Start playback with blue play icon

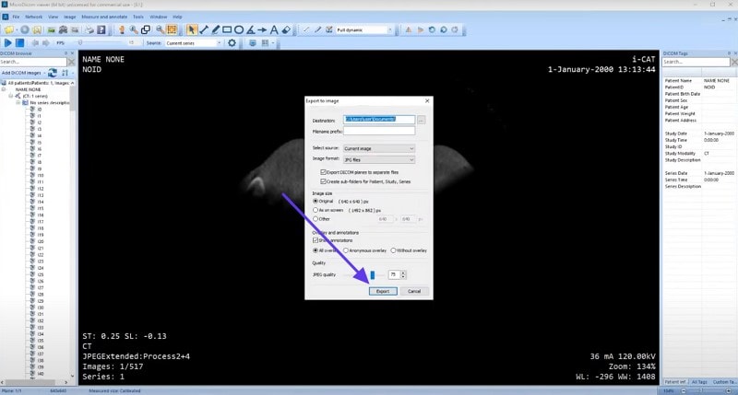pyautogui.click(x=7, y=42)
